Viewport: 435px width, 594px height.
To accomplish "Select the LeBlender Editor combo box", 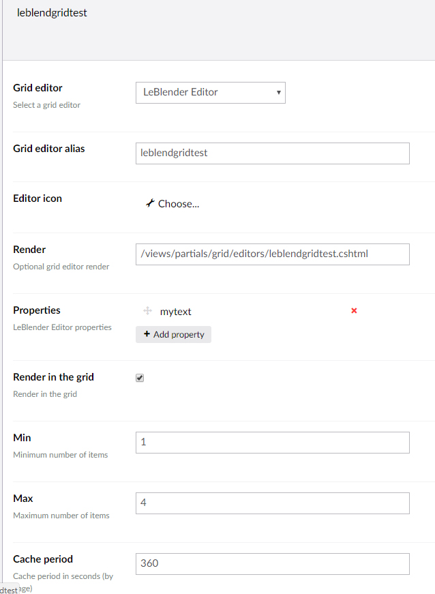I will tap(211, 93).
